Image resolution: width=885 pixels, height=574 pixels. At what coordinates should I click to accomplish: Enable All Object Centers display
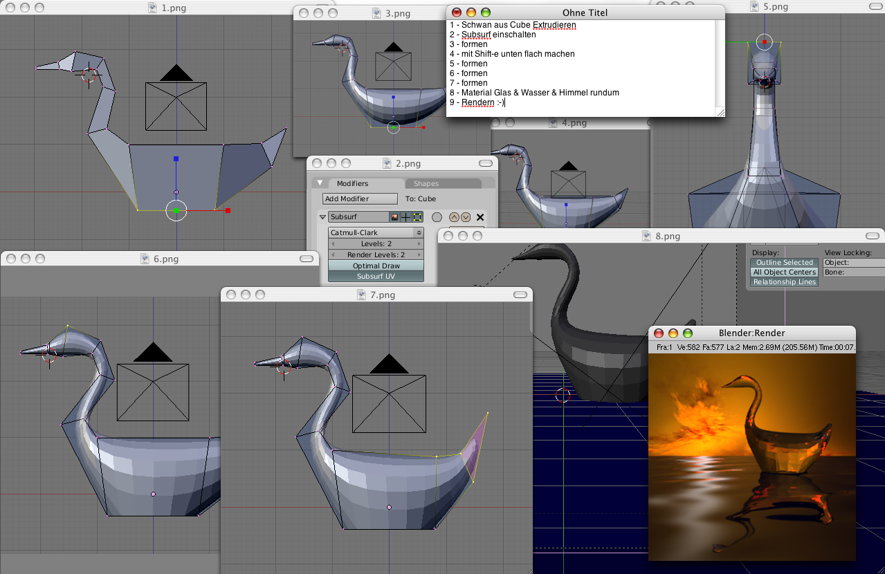click(x=783, y=272)
